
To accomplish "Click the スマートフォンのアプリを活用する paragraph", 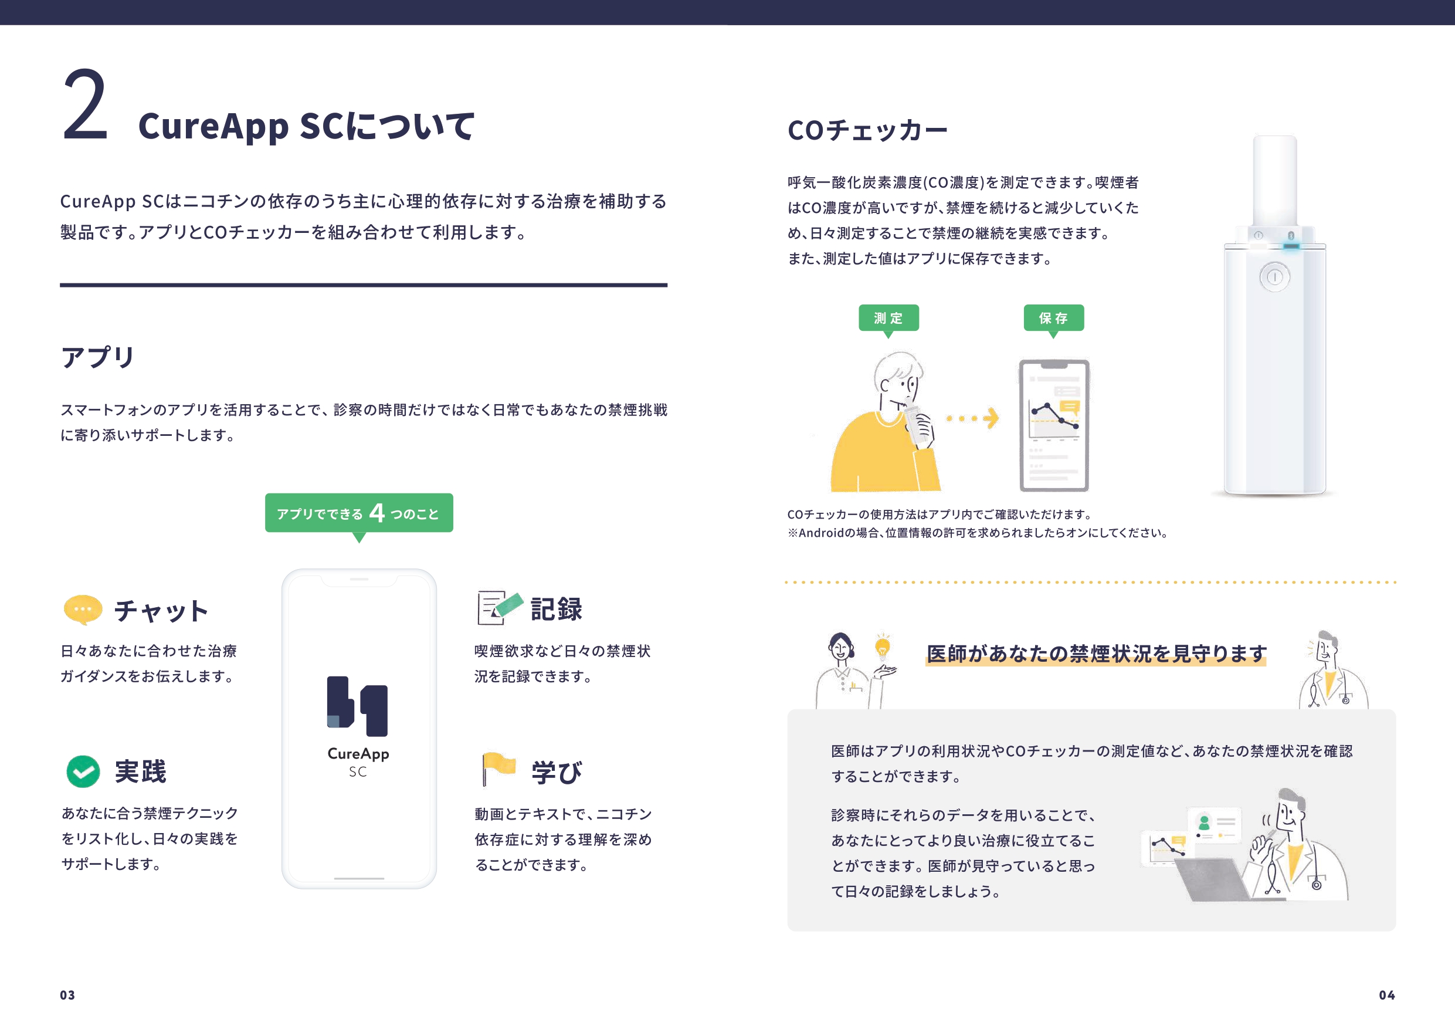I will (364, 422).
